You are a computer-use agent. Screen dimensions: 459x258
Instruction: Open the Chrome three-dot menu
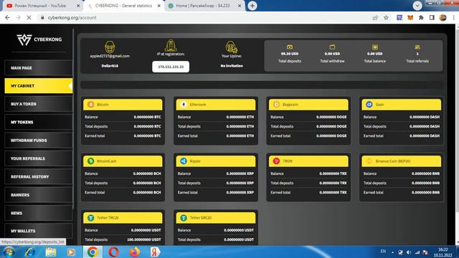pos(453,17)
